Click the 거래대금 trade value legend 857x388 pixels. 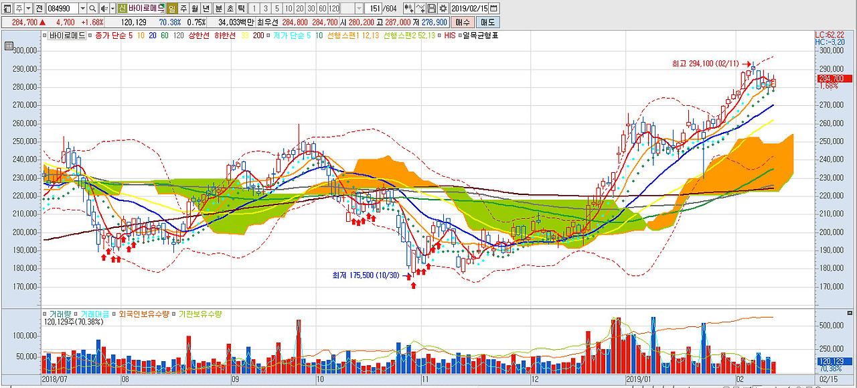pos(96,314)
